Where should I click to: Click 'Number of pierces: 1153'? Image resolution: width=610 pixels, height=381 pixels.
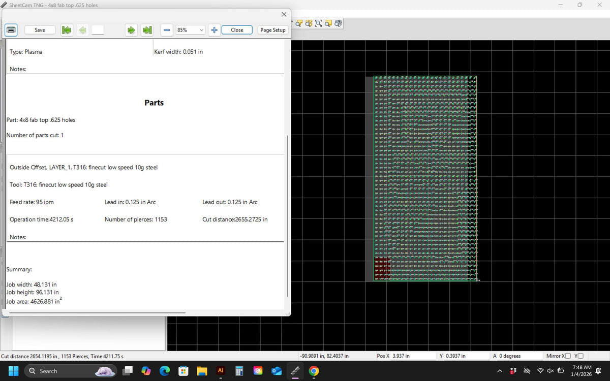(136, 219)
